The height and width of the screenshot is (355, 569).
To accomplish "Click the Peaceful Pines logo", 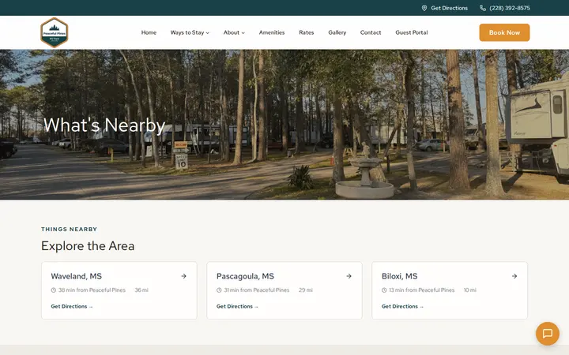I will coord(54,32).
